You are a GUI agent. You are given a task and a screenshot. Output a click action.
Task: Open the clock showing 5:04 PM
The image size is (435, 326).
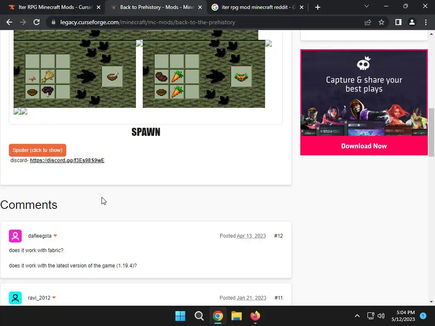click(403, 316)
